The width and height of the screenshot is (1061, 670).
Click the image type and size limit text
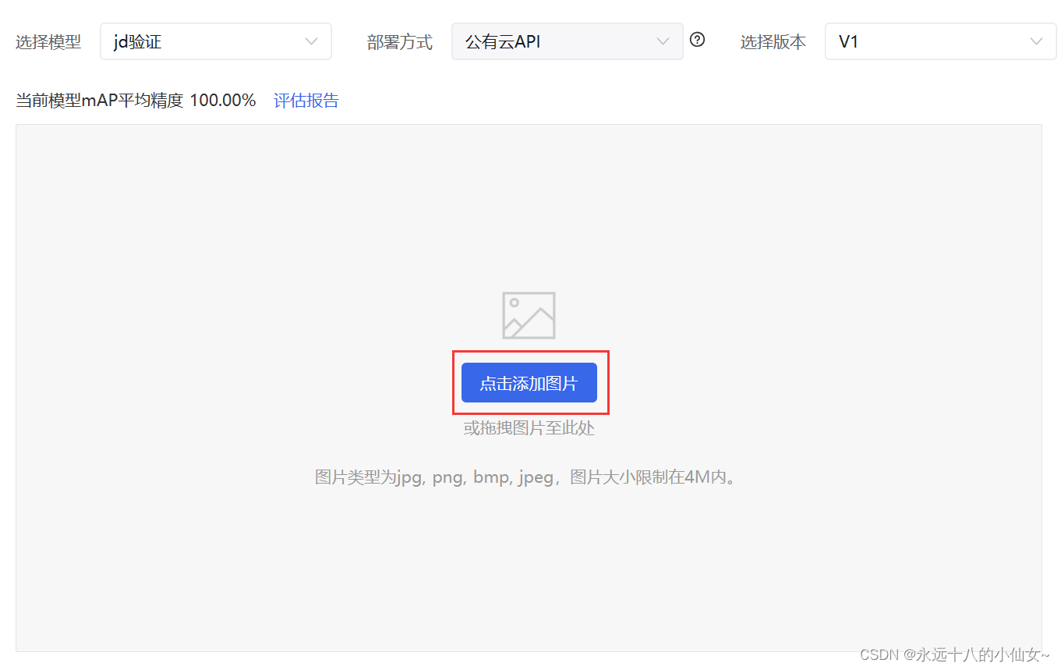click(526, 477)
